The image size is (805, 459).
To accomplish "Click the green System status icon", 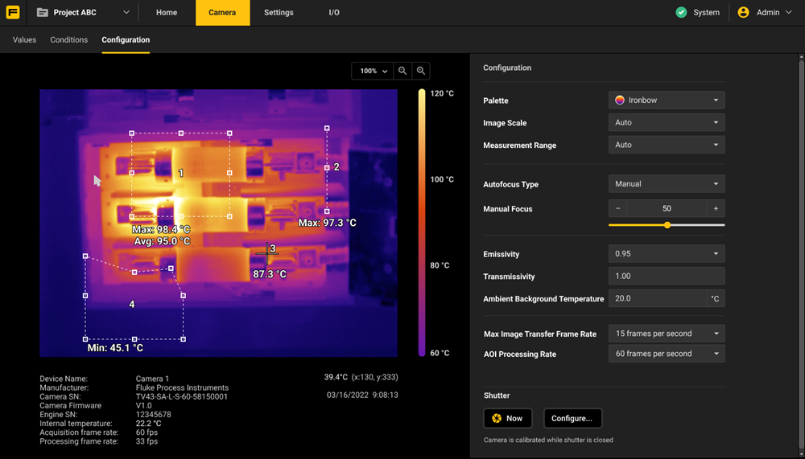I will tap(681, 13).
